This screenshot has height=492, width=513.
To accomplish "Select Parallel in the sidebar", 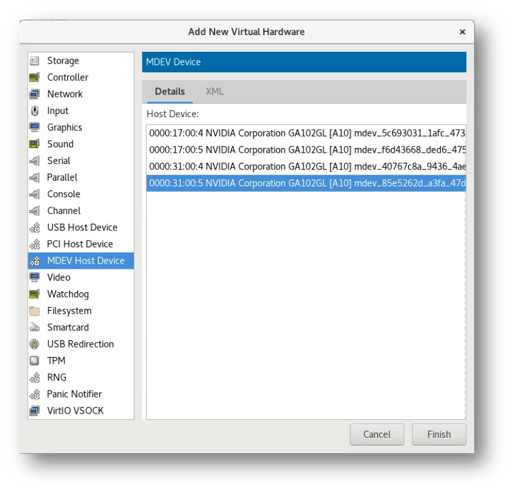I will coord(81,178).
